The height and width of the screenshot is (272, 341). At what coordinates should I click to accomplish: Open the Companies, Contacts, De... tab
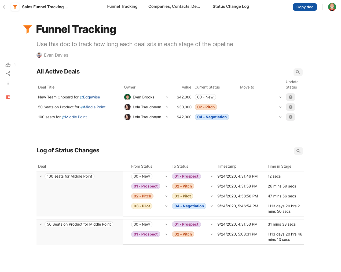click(174, 6)
